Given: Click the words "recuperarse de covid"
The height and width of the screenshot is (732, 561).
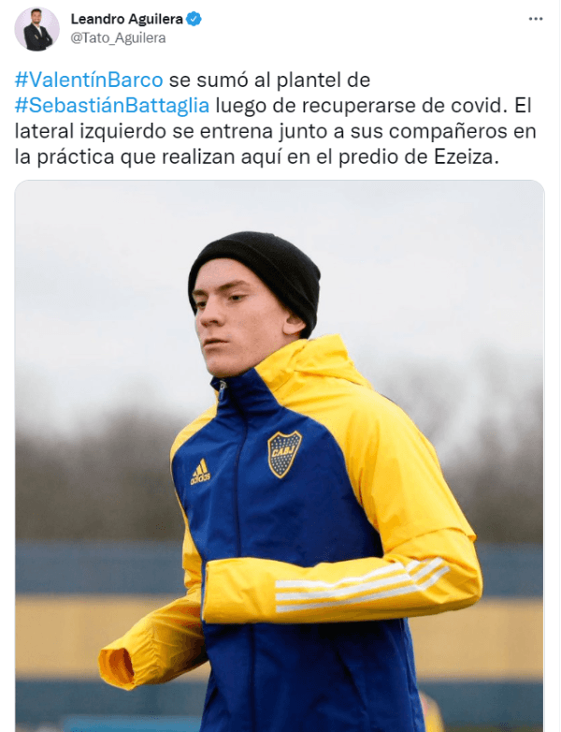Looking at the screenshot, I should [404, 106].
